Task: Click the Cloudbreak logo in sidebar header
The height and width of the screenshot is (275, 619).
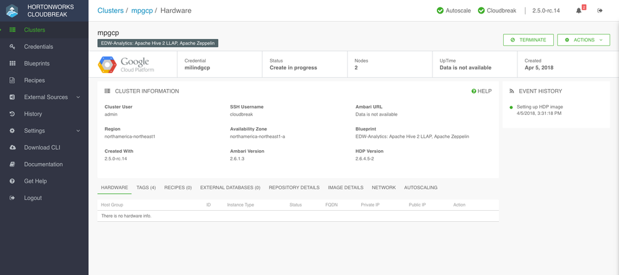Action: pyautogui.click(x=12, y=11)
